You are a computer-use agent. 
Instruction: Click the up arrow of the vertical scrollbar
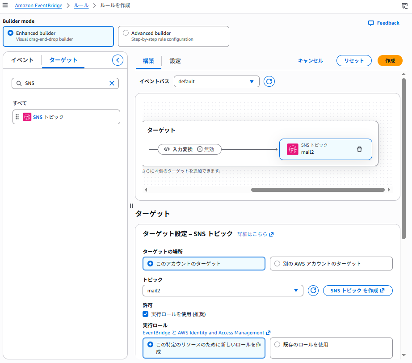pyautogui.click(x=404, y=74)
